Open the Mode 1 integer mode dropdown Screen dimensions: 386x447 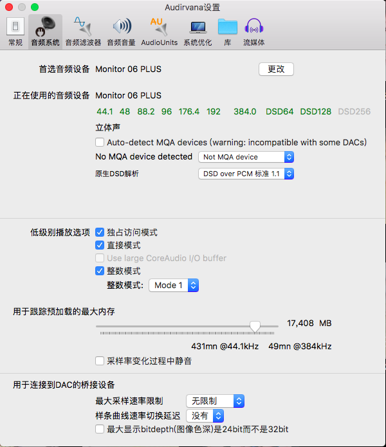click(x=174, y=285)
